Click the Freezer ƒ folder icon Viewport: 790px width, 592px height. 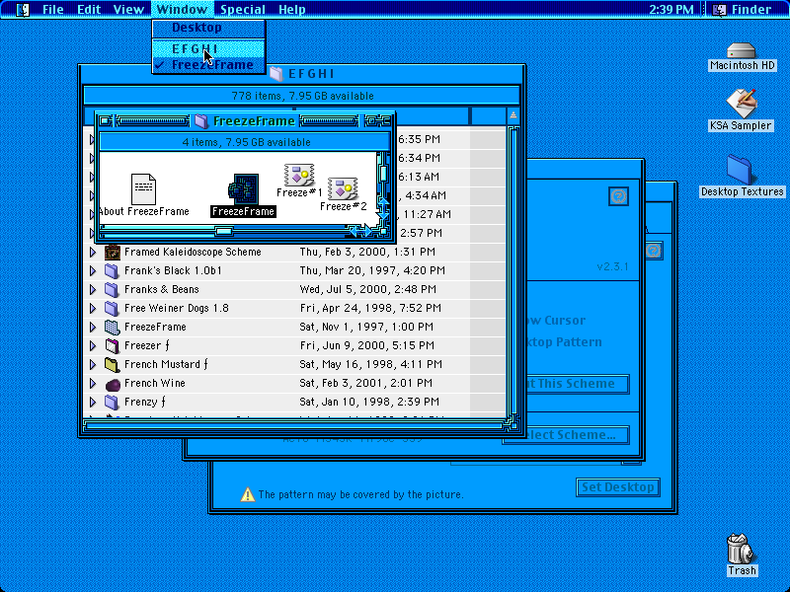coord(112,346)
